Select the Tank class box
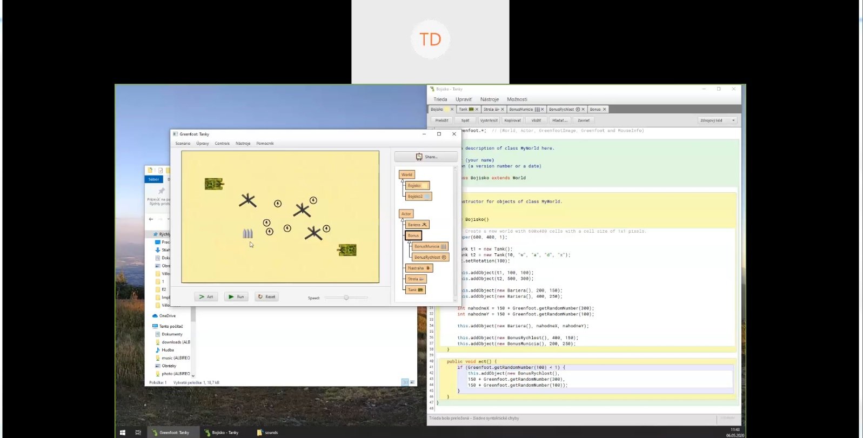Image resolution: width=863 pixels, height=438 pixels. tap(416, 290)
